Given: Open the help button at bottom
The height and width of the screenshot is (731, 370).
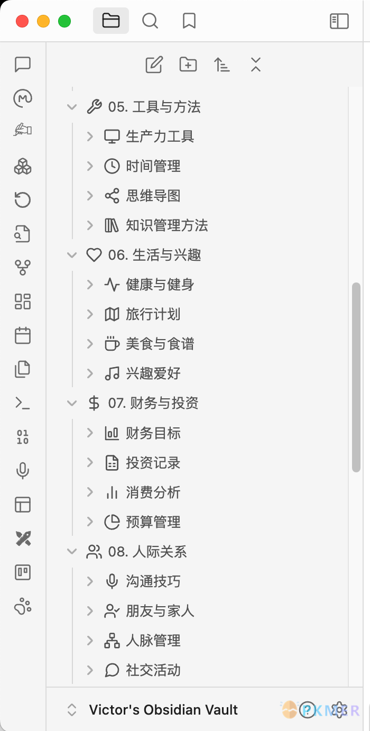Looking at the screenshot, I should click(307, 710).
